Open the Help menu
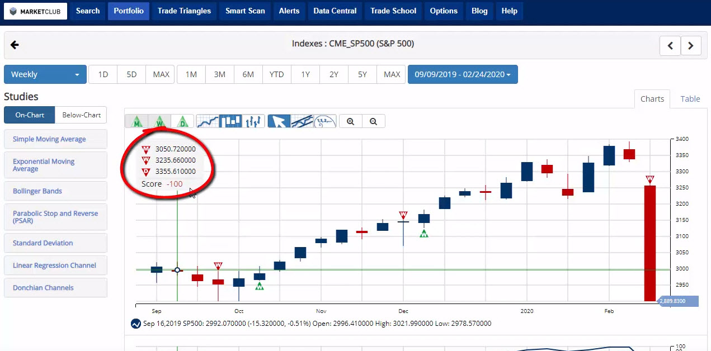This screenshot has height=351, width=711. tap(509, 11)
